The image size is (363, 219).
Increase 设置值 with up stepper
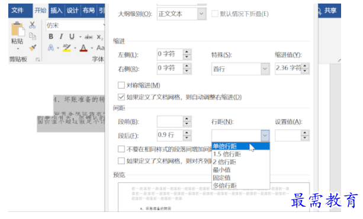click(305, 133)
